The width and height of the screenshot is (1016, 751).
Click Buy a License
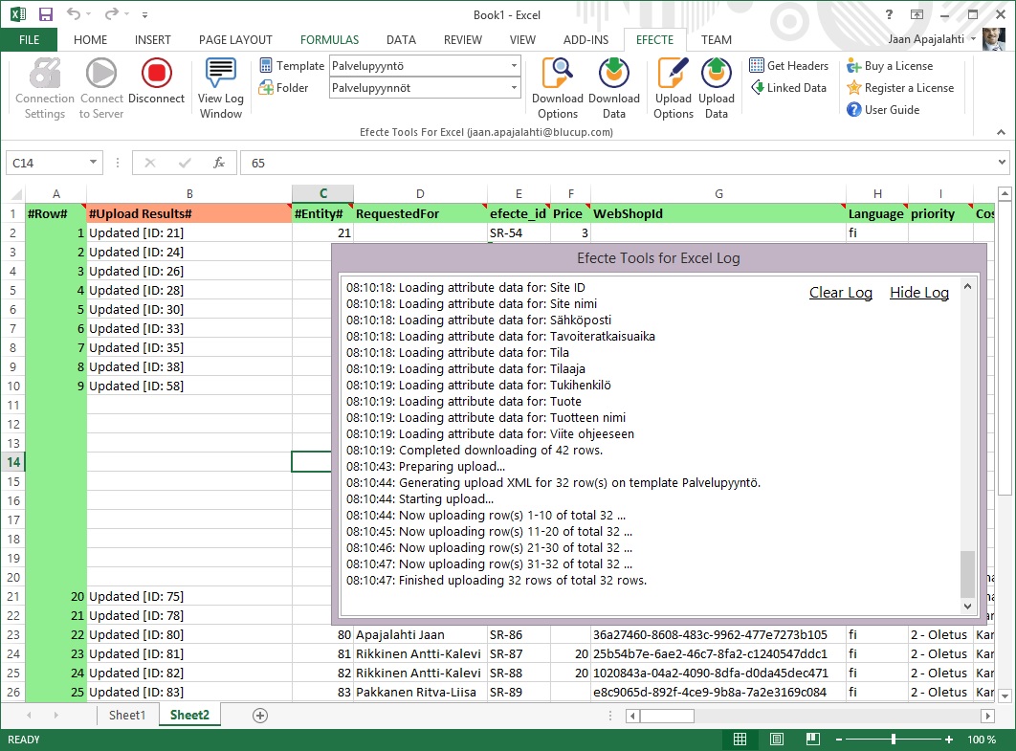click(890, 65)
